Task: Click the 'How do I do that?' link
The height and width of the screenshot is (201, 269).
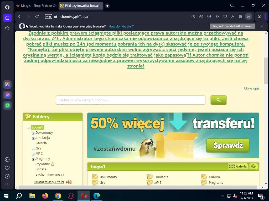Action: [121, 26]
